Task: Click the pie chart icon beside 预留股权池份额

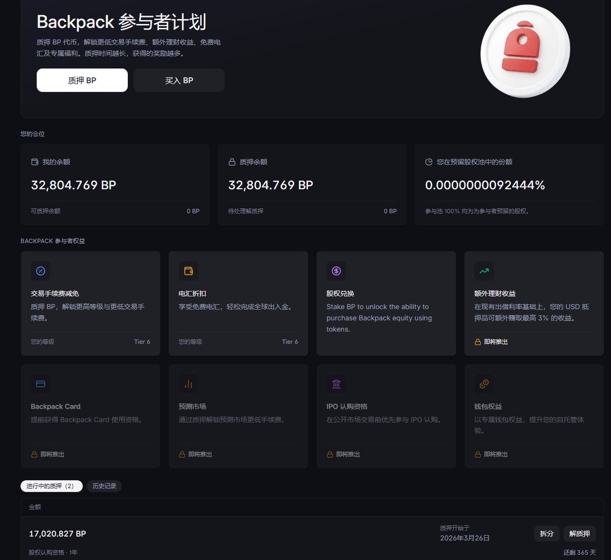Action: coord(429,162)
